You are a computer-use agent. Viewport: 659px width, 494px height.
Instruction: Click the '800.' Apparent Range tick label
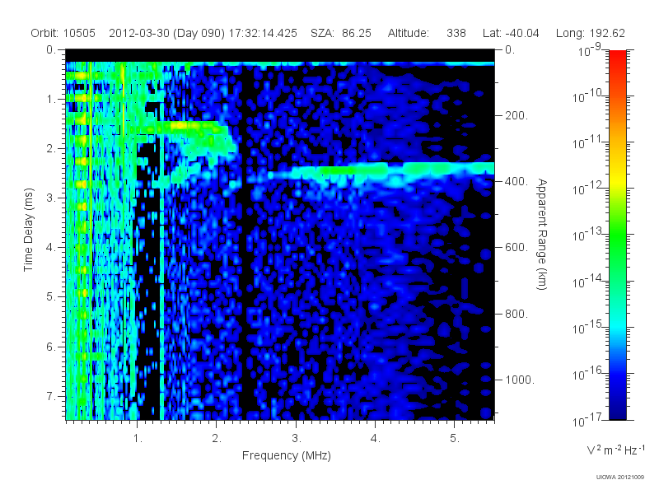[516, 314]
